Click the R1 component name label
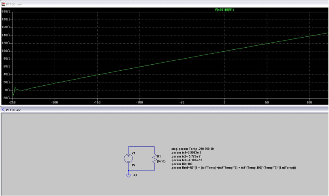329x196 pixels. click(159, 156)
